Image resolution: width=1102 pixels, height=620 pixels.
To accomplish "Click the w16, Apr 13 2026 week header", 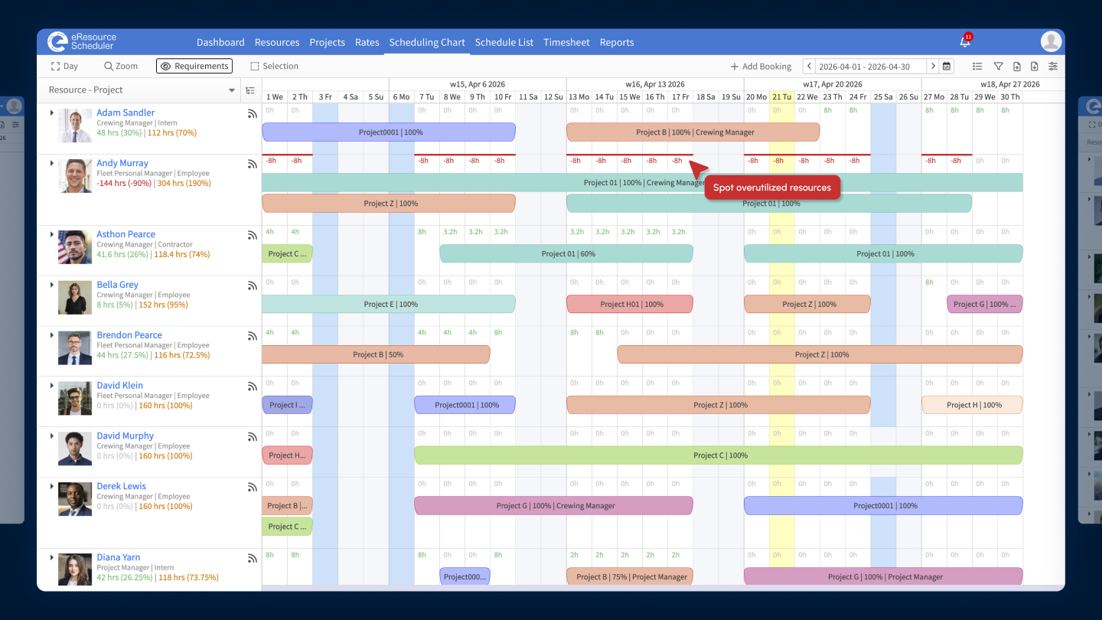I will tap(655, 84).
